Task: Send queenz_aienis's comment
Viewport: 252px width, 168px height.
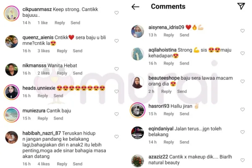Action: pyautogui.click(x=78, y=51)
